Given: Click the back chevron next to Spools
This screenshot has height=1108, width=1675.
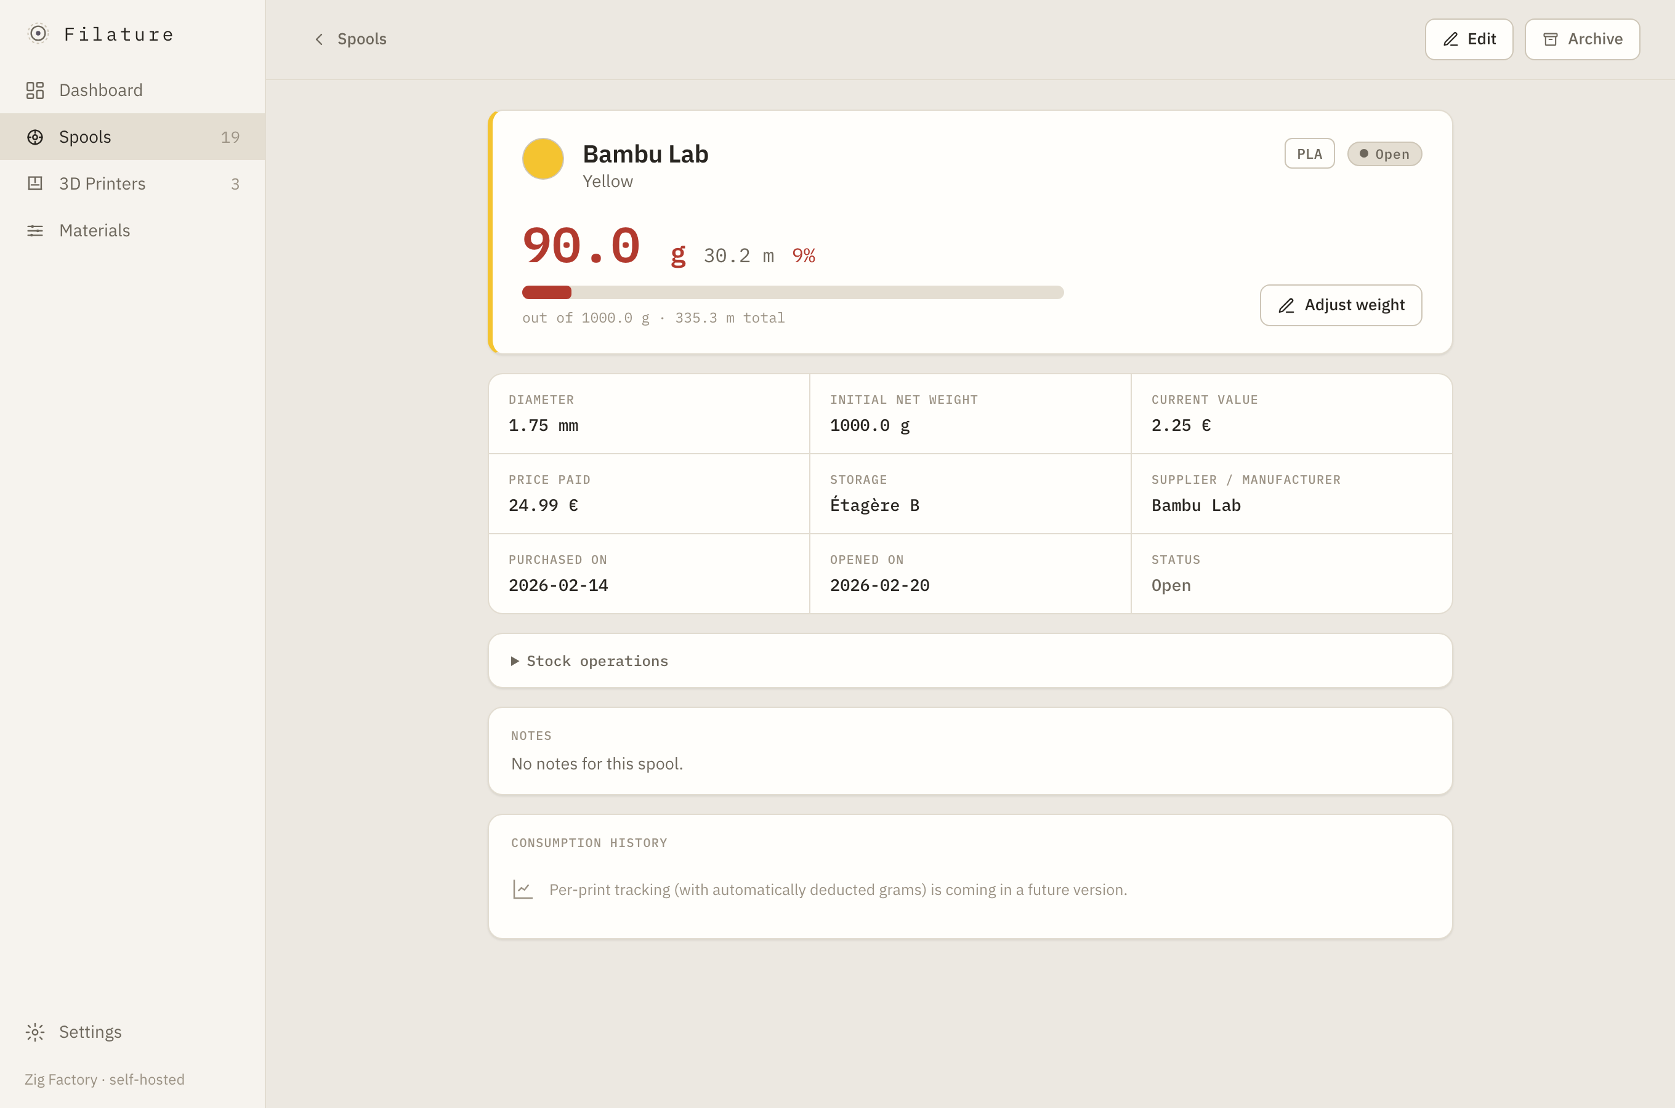Looking at the screenshot, I should (x=320, y=39).
